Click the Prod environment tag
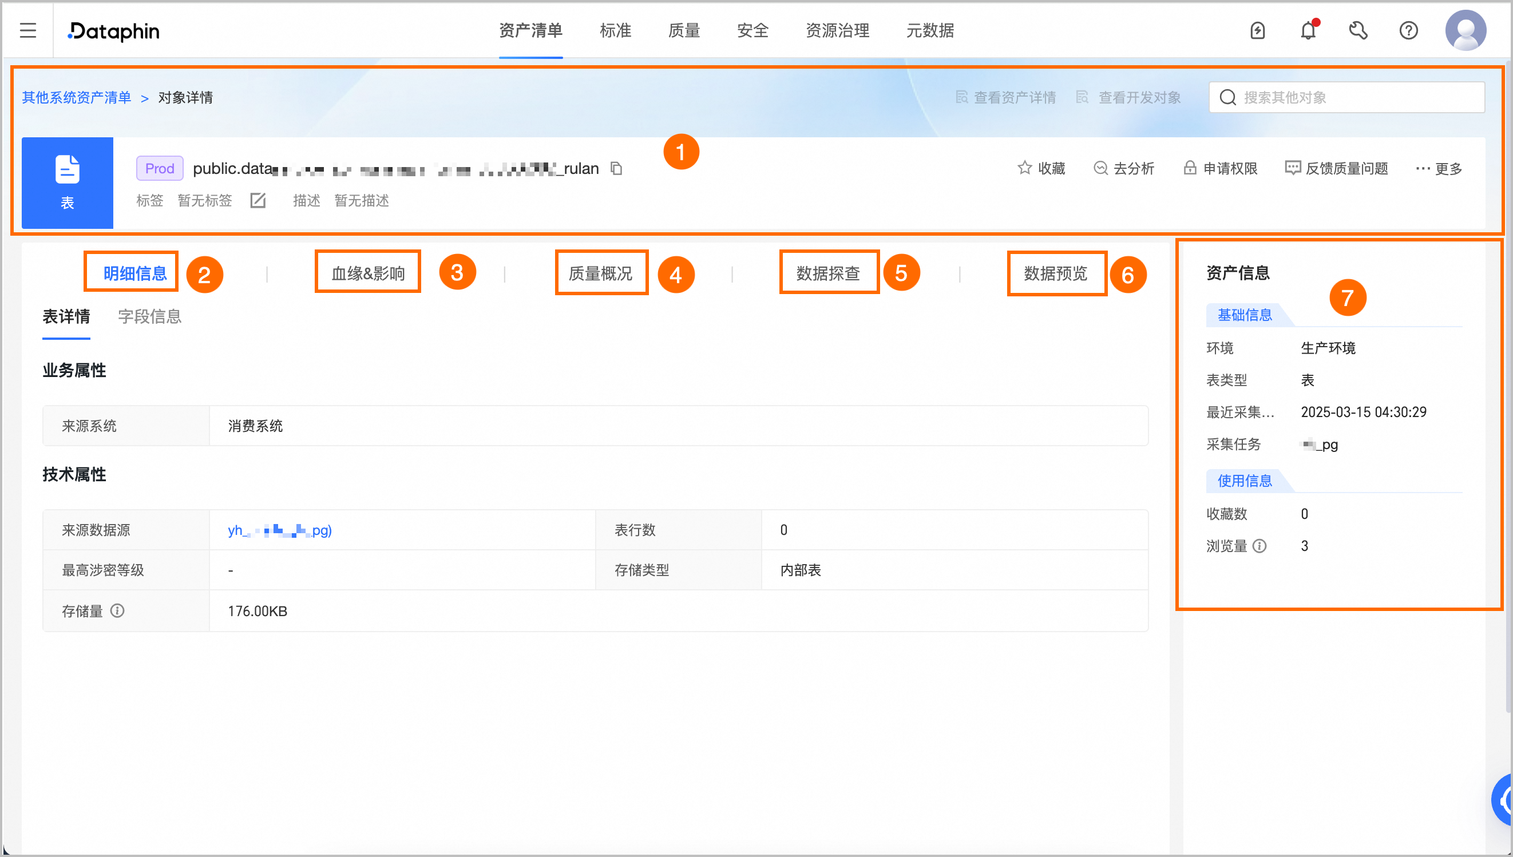Viewport: 1513px width, 857px height. pyautogui.click(x=160, y=168)
